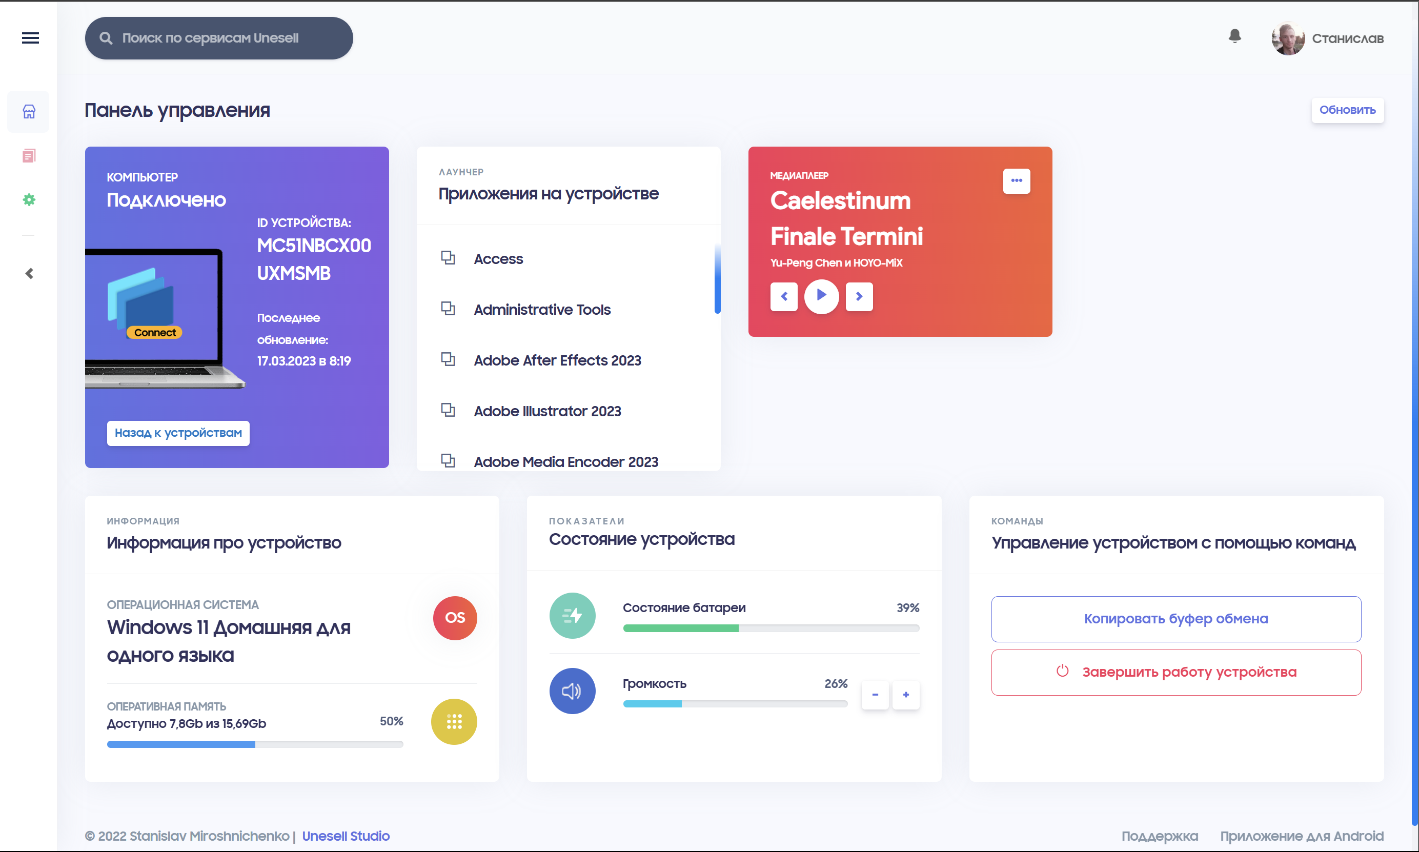Click the Обновить button
The height and width of the screenshot is (852, 1419).
[1347, 110]
